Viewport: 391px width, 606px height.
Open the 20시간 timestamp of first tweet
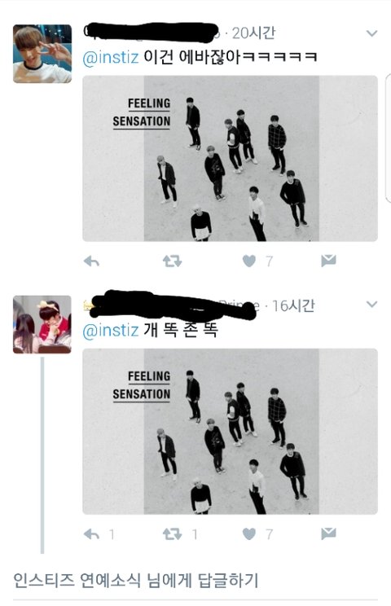pyautogui.click(x=254, y=33)
